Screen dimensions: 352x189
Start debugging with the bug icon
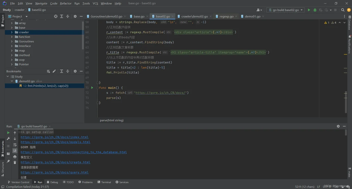pos(315,10)
